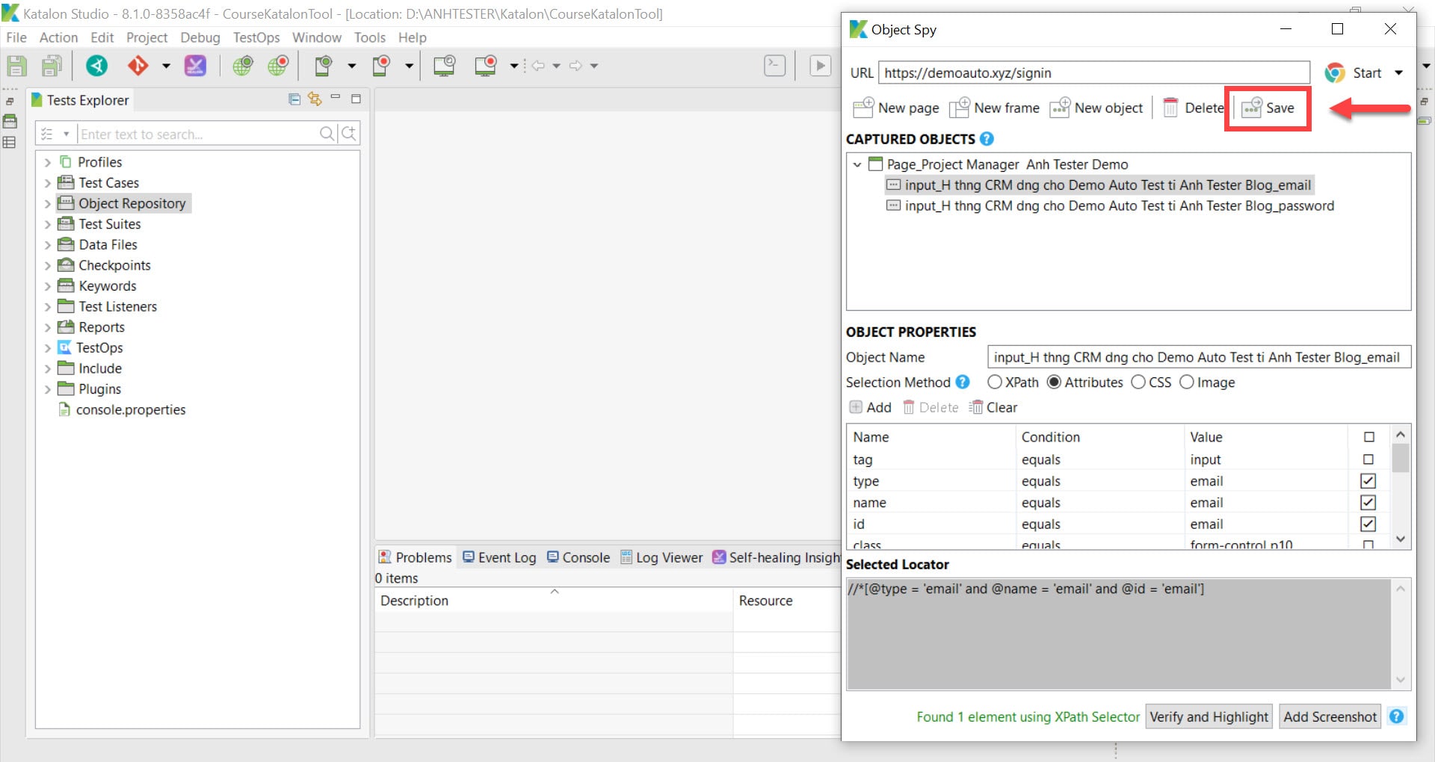The width and height of the screenshot is (1435, 762).
Task: Expand the Test Cases tree node
Action: [x=48, y=183]
